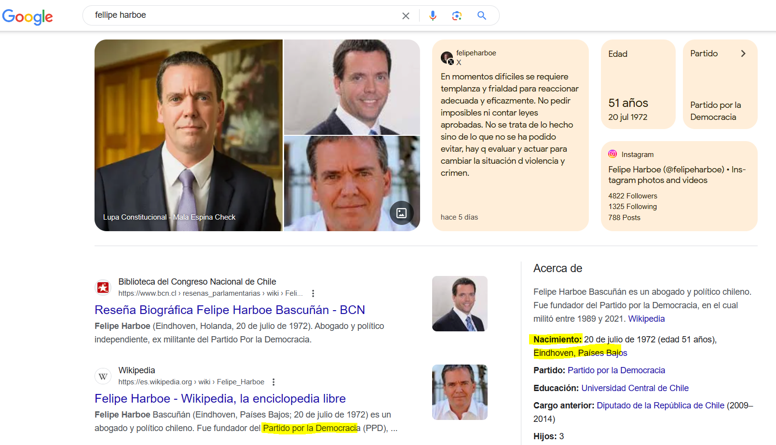Open 'Felipe Harboe - Wikipedia, la enciclopedia libre'
This screenshot has width=776, height=445.
220,398
